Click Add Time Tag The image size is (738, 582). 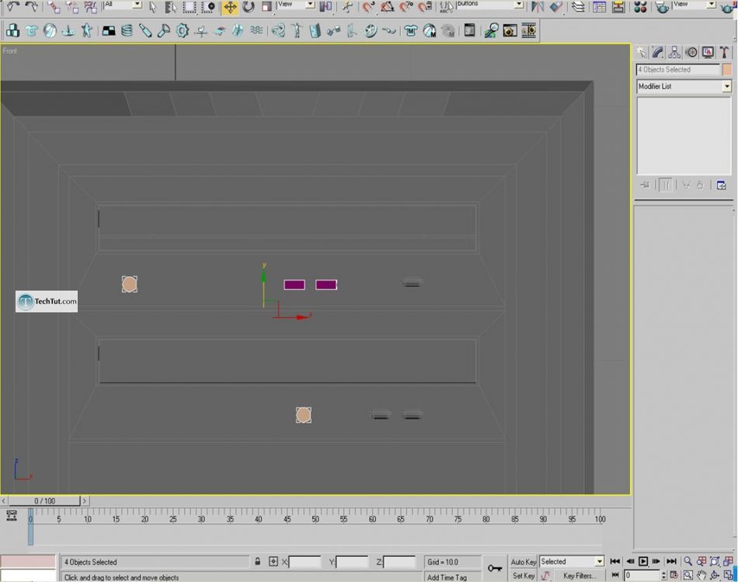[447, 577]
